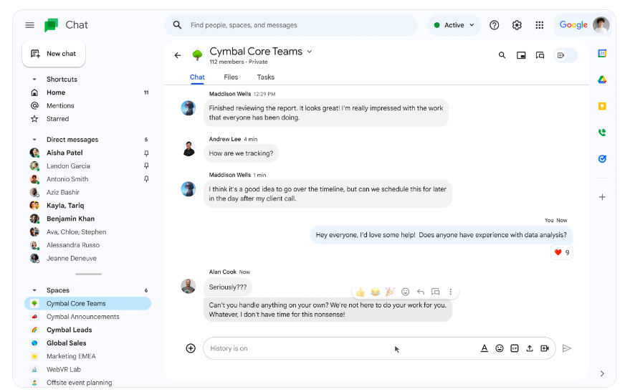Toggle pin on Aisha Patel conversation

[x=146, y=153]
